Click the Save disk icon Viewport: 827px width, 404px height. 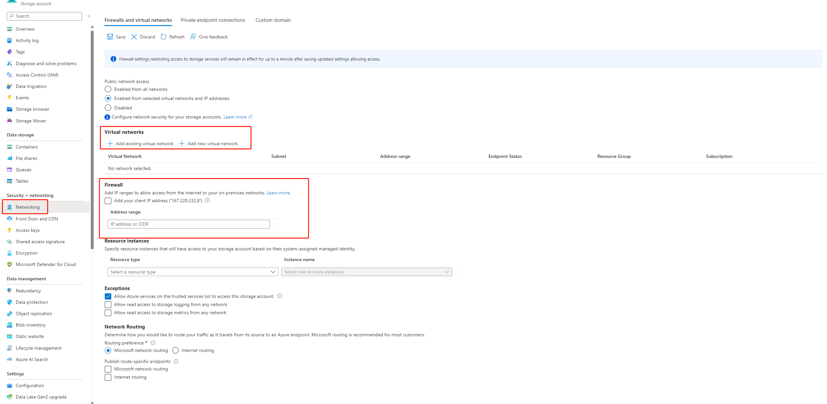point(110,37)
